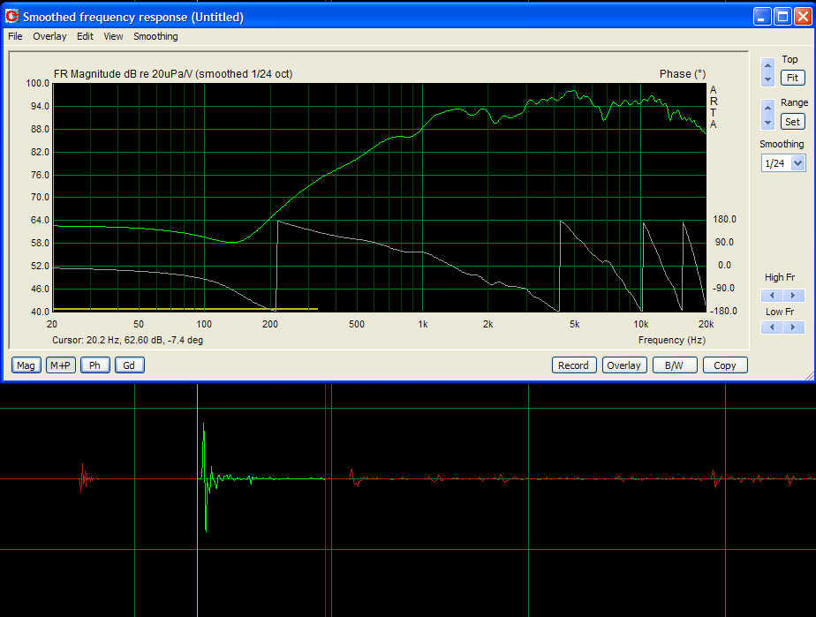Click the Overlay button beside Record
816x617 pixels.
pos(624,365)
